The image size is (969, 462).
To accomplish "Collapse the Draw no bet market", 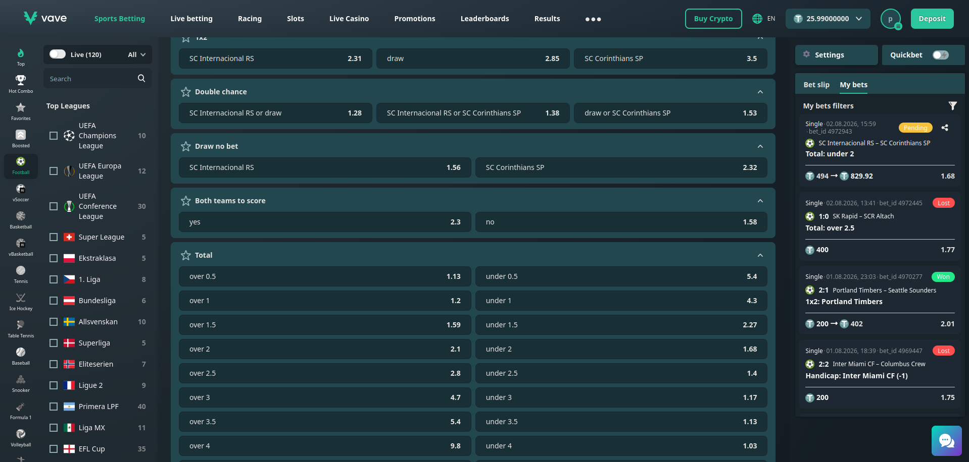I will tap(760, 146).
